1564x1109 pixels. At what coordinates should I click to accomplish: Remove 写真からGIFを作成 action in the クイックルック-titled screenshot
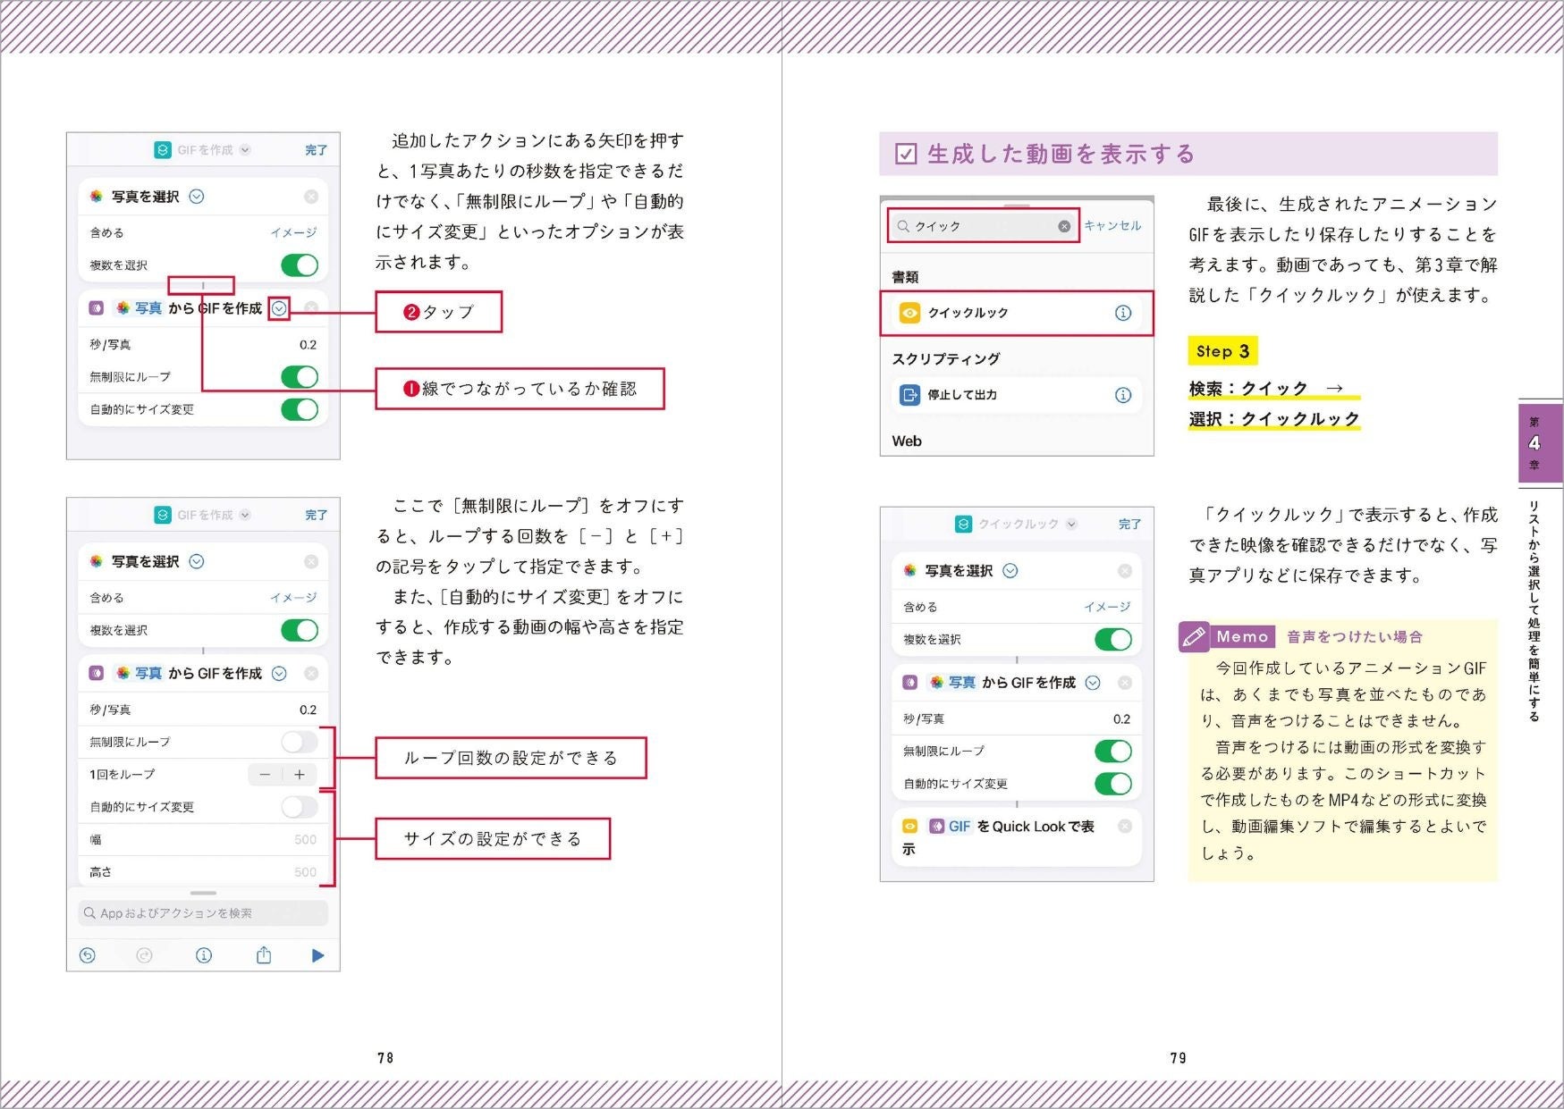coord(1125,683)
